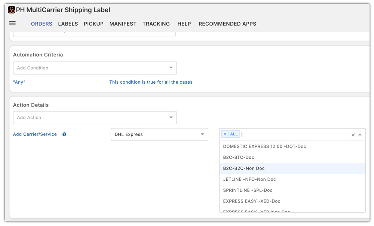
Task: Navigate to the TRACKING tab
Action: tap(156, 24)
